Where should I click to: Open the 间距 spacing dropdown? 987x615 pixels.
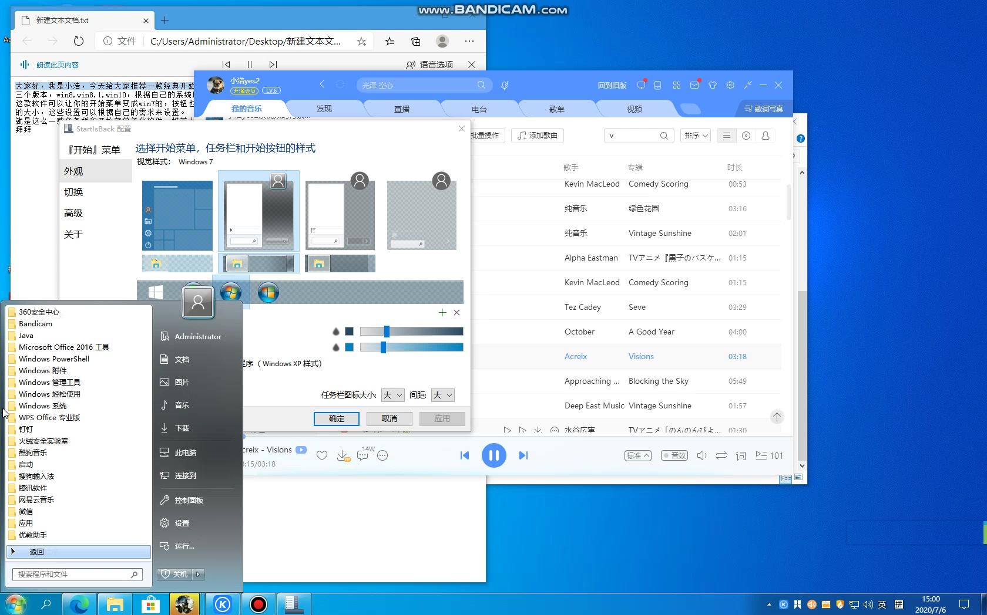pos(442,396)
